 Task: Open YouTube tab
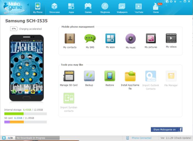click(x=139, y=8)
